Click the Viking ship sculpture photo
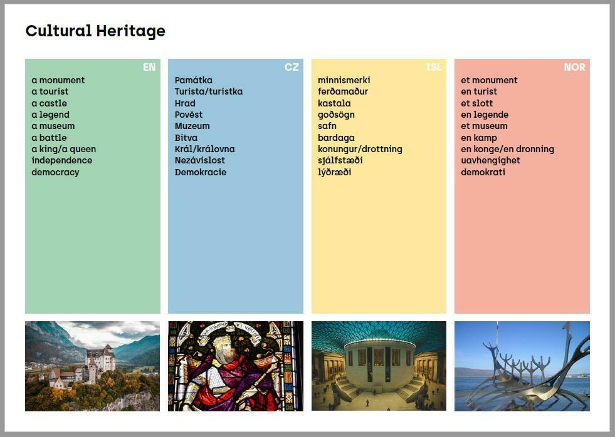615x437 pixels. tap(522, 366)
